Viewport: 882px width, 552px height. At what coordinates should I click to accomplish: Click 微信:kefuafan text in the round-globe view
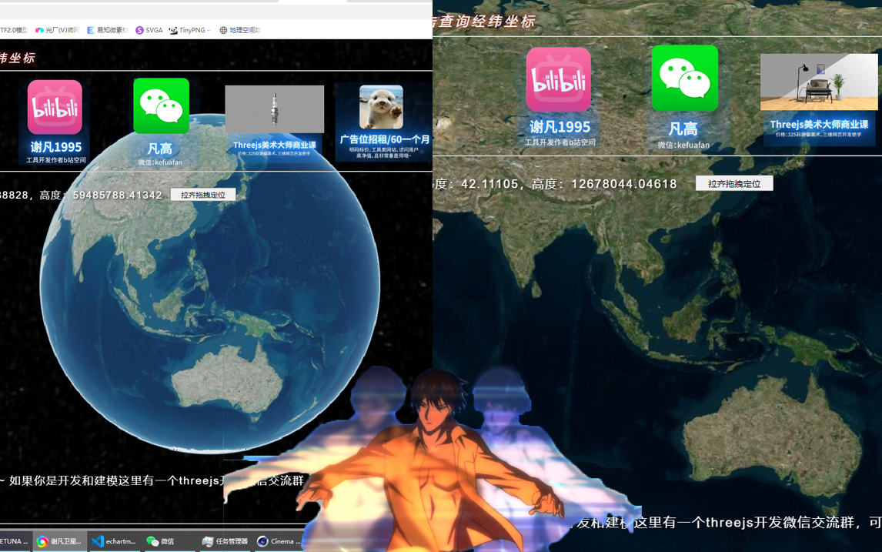click(x=160, y=162)
